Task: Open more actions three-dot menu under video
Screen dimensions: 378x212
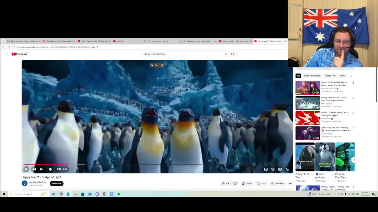Action: tap(290, 183)
